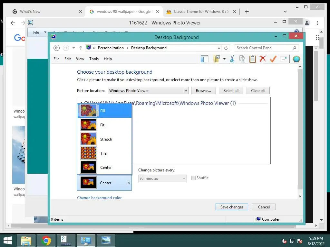The width and height of the screenshot is (330, 247).
Task: Open the Folder options dropdown arrow
Action: (x=224, y=59)
